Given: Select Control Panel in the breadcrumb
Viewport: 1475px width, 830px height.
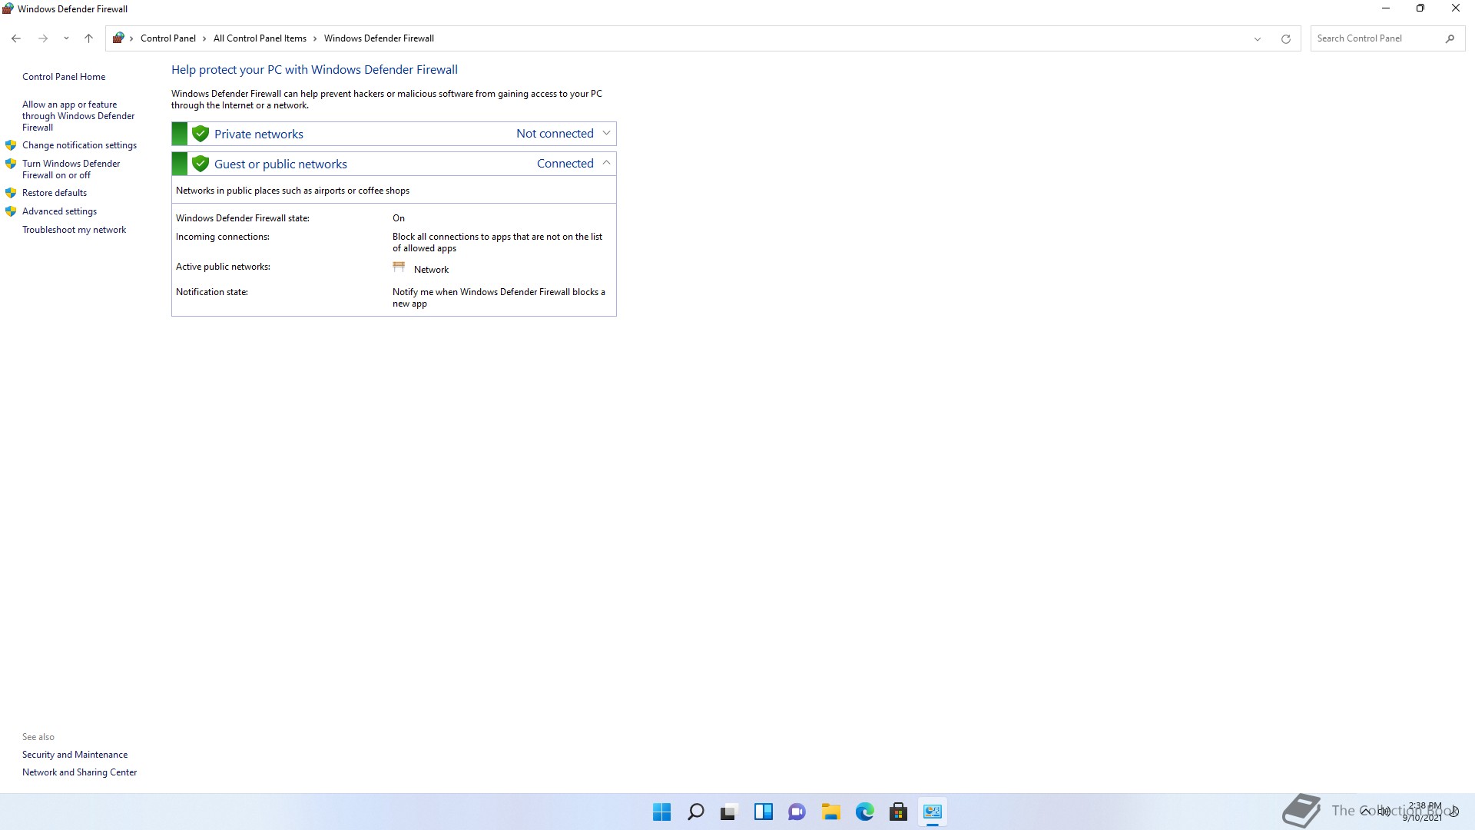Looking at the screenshot, I should point(167,38).
